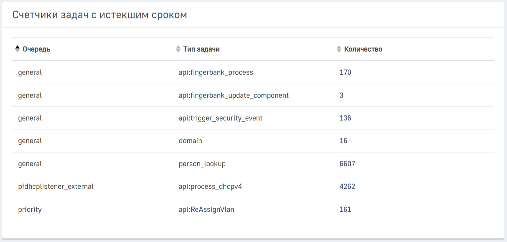
Task: Click the domain task type cell
Action: tap(190, 141)
